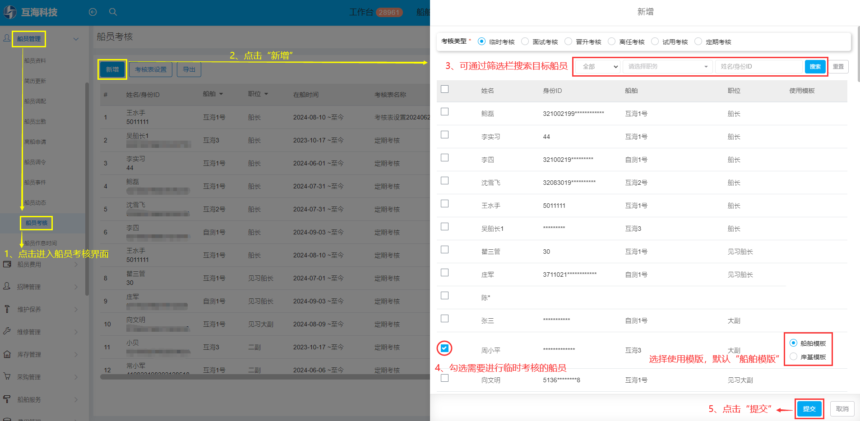Image resolution: width=860 pixels, height=421 pixels.
Task: Check the checkbox for 鲍磊
Action: 444,112
